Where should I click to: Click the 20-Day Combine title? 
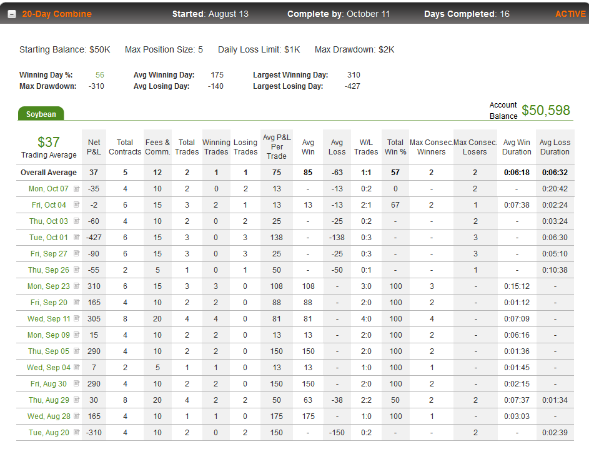pyautogui.click(x=57, y=14)
